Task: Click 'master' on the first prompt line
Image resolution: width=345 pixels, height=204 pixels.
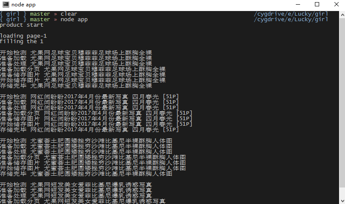Action: [40, 14]
